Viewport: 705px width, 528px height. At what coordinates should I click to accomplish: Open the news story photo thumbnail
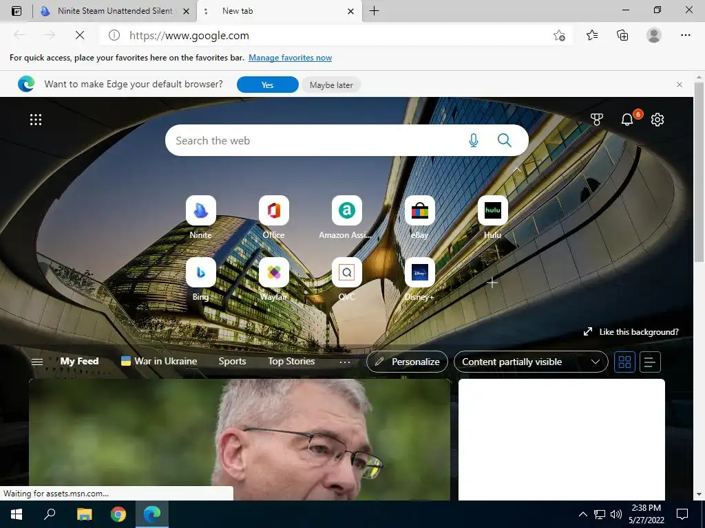pyautogui.click(x=239, y=439)
